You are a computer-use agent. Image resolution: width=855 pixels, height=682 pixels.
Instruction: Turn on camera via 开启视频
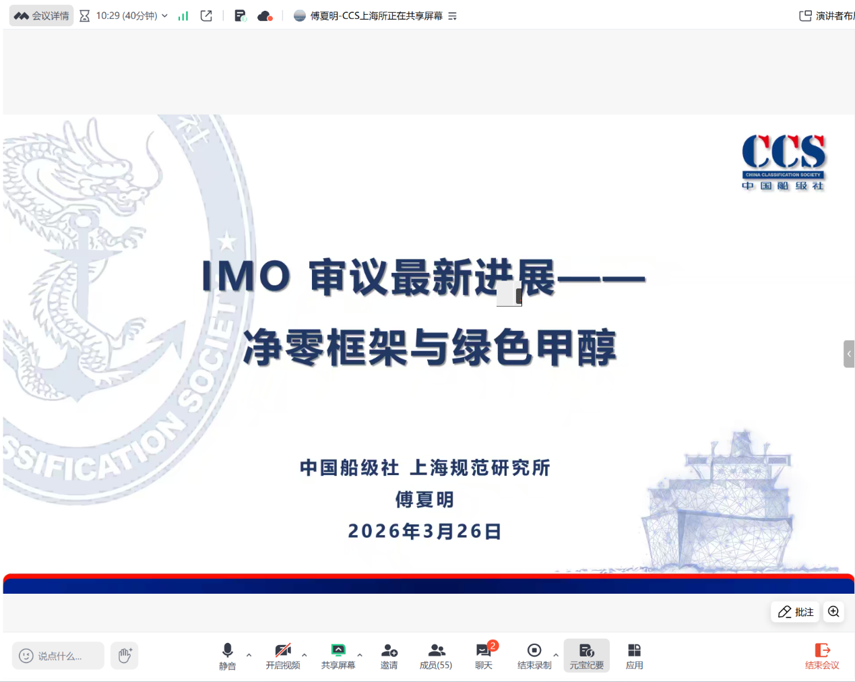(x=283, y=656)
